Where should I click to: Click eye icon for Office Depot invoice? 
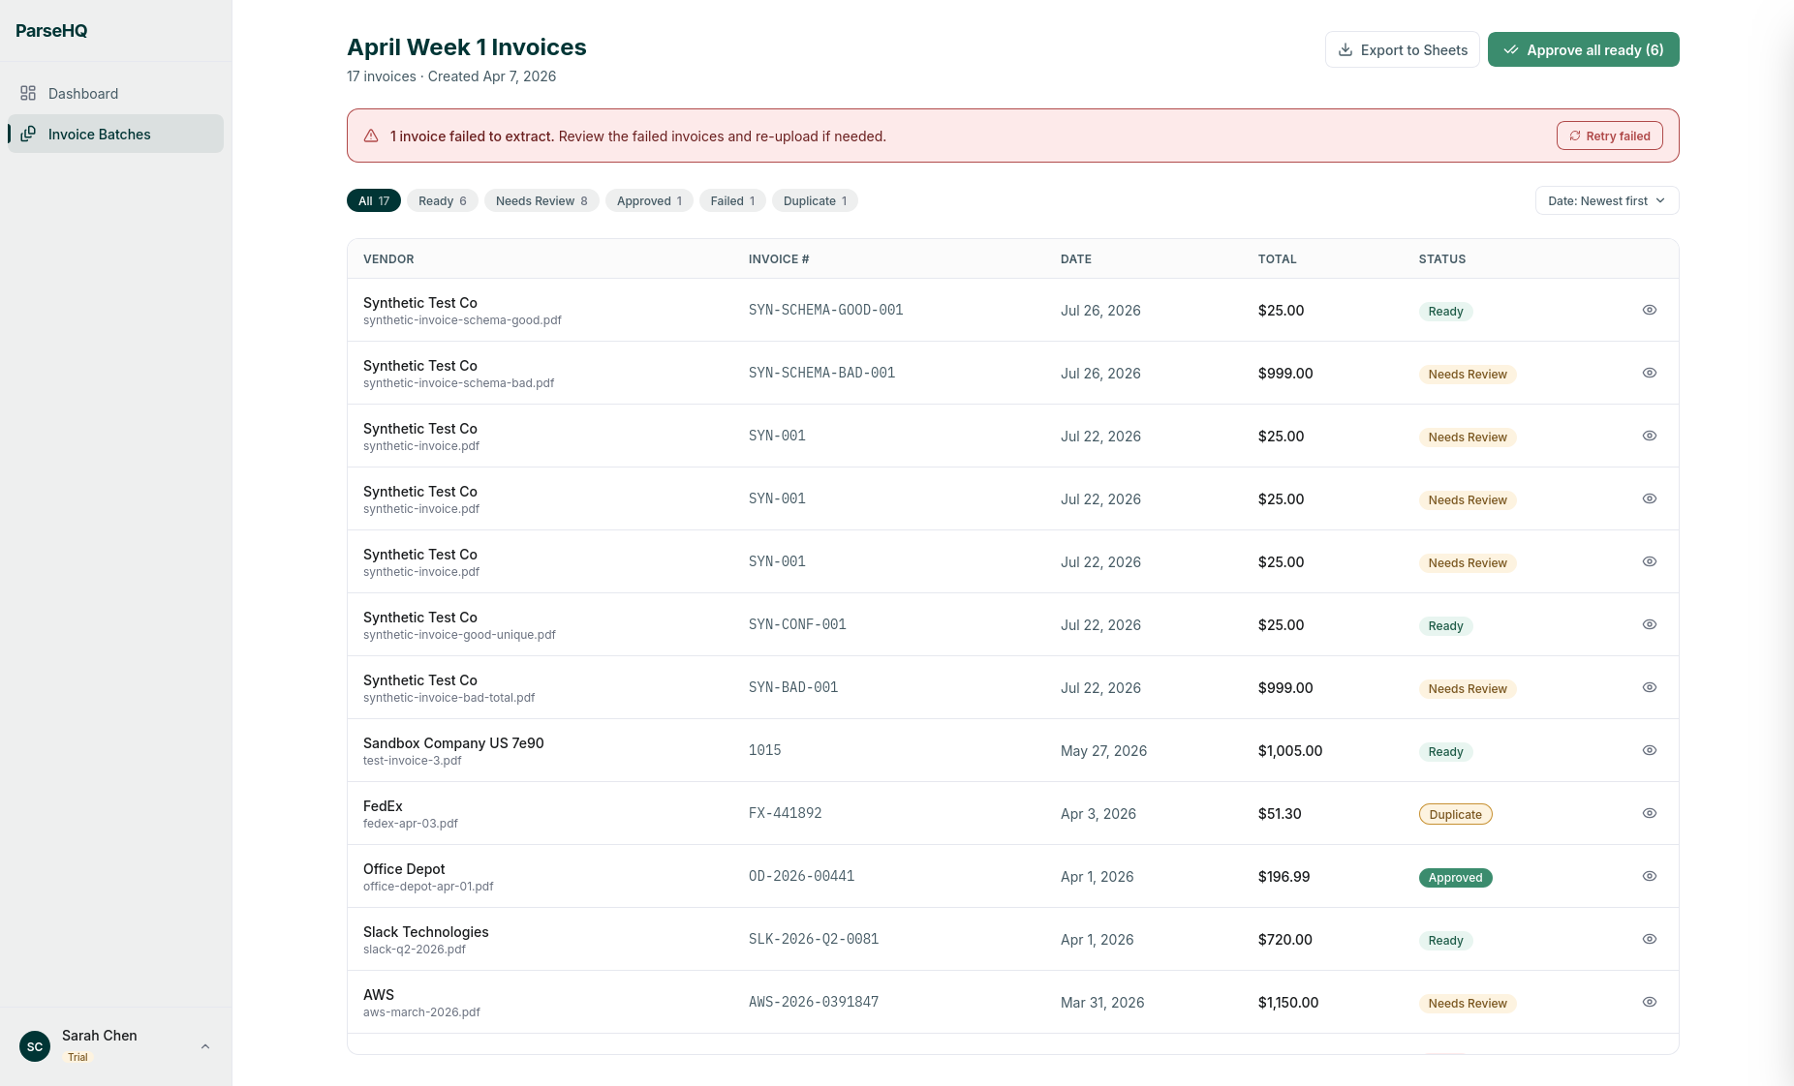[1650, 876]
